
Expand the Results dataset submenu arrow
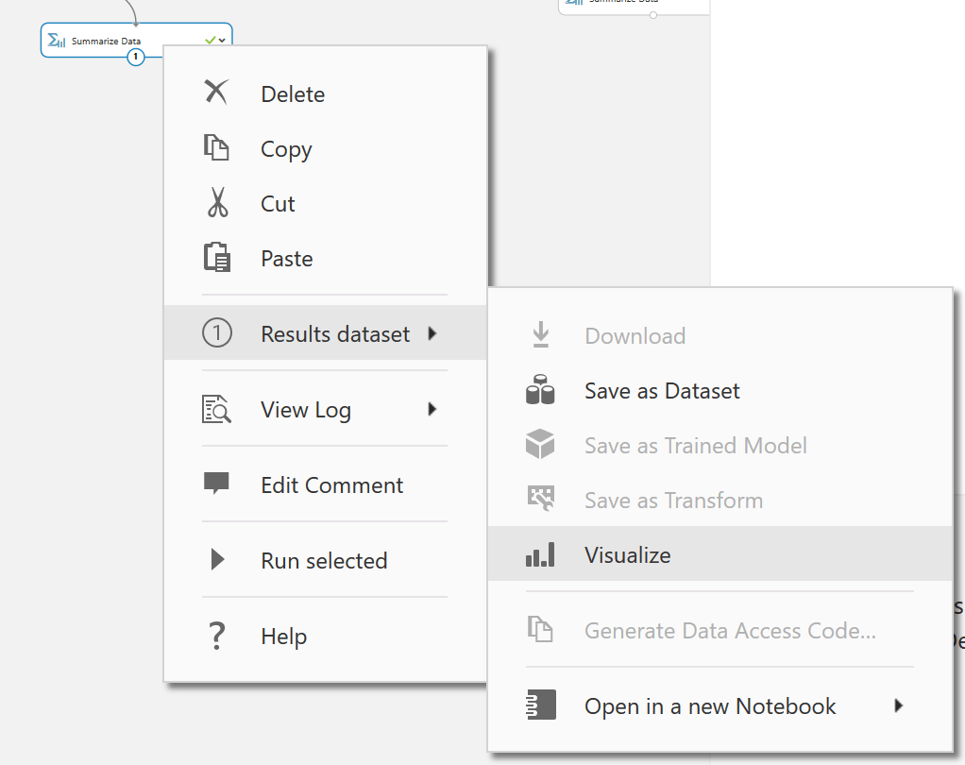[432, 333]
